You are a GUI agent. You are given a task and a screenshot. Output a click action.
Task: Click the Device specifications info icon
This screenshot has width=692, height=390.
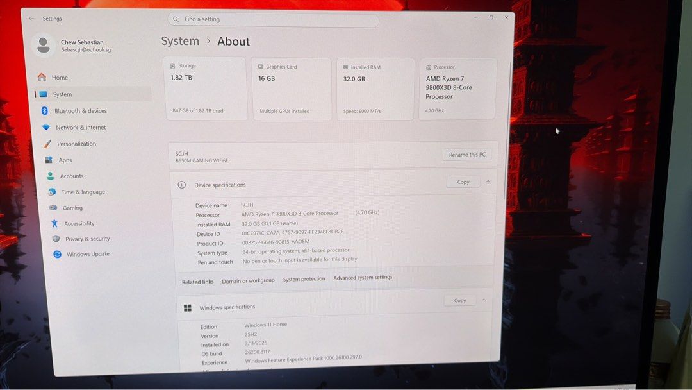(181, 185)
